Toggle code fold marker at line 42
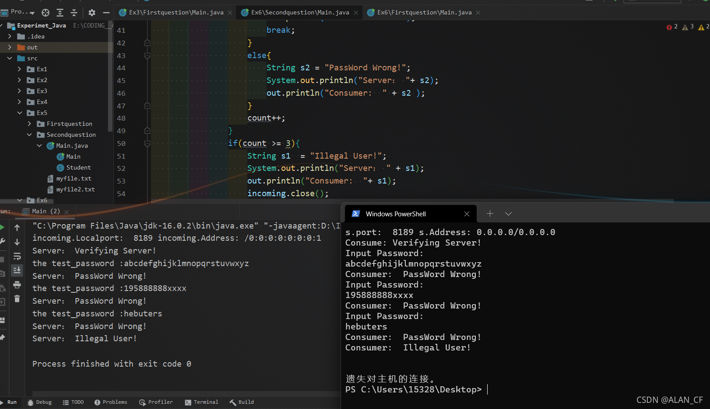Viewport: 710px width, 409px height. coord(147,43)
